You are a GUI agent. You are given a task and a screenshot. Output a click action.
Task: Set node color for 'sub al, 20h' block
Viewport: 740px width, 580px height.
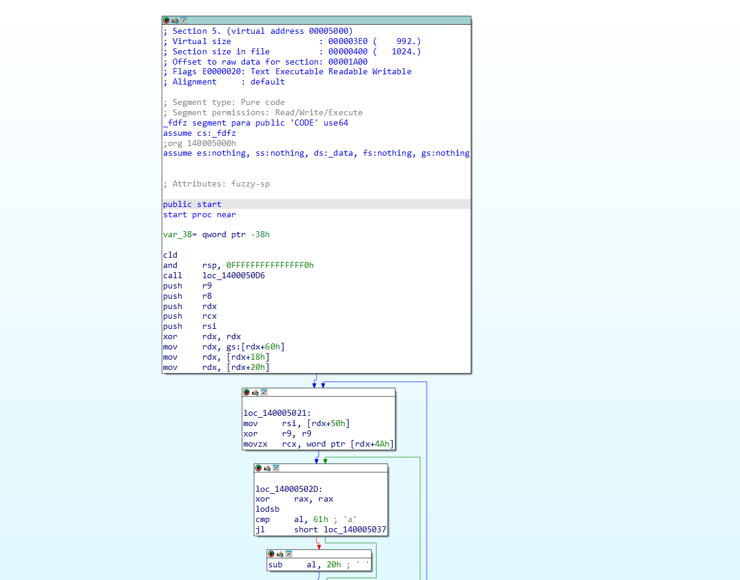[271, 553]
